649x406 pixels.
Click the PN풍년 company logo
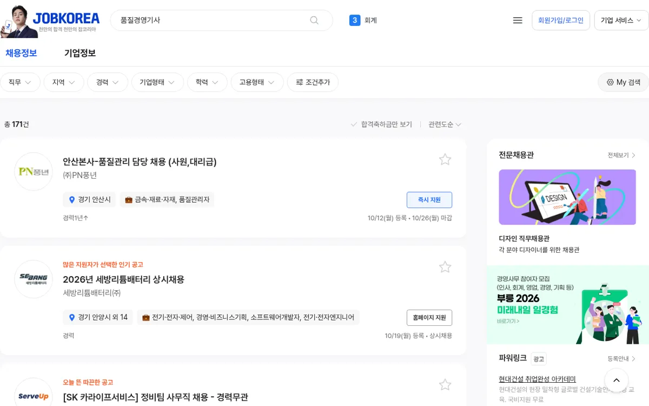pyautogui.click(x=34, y=172)
